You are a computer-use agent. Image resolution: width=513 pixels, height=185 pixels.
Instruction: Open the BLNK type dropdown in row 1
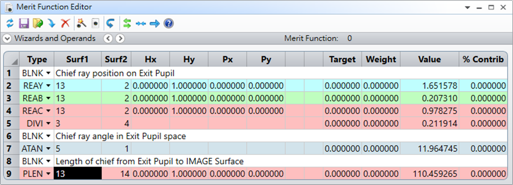(48, 74)
